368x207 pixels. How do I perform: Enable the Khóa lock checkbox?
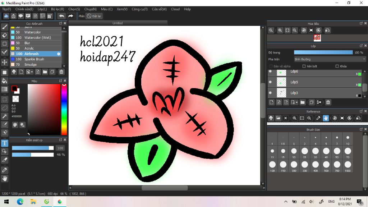click(337, 66)
